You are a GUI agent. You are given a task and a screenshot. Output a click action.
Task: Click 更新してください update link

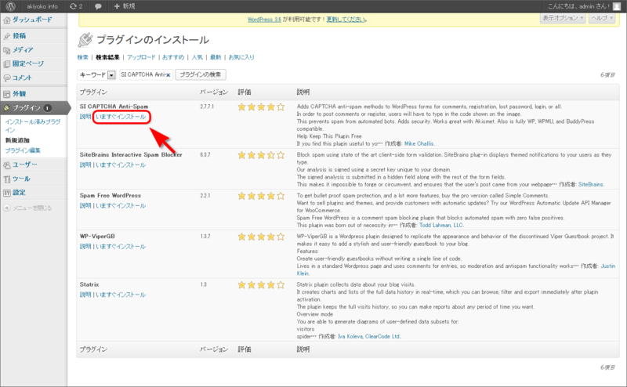pos(346,20)
